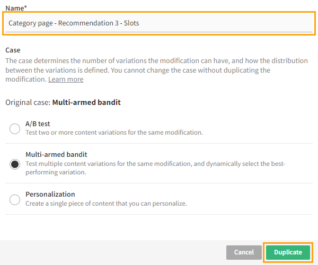Click the bold "Multi-armed bandit" option title
Viewport: 318px width, 265px height.
tap(56, 155)
